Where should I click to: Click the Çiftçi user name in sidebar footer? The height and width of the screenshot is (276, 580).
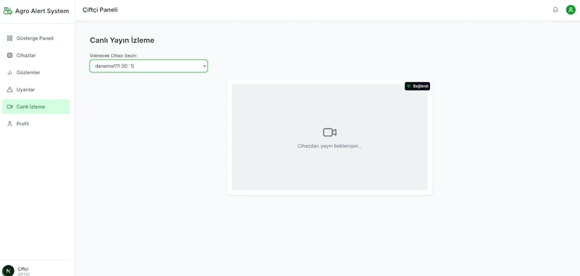pyautogui.click(x=23, y=269)
